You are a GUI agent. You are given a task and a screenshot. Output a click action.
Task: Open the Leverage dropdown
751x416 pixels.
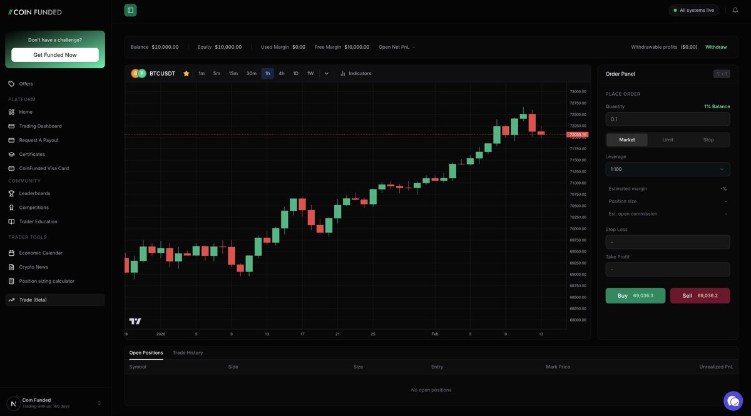[x=668, y=168]
